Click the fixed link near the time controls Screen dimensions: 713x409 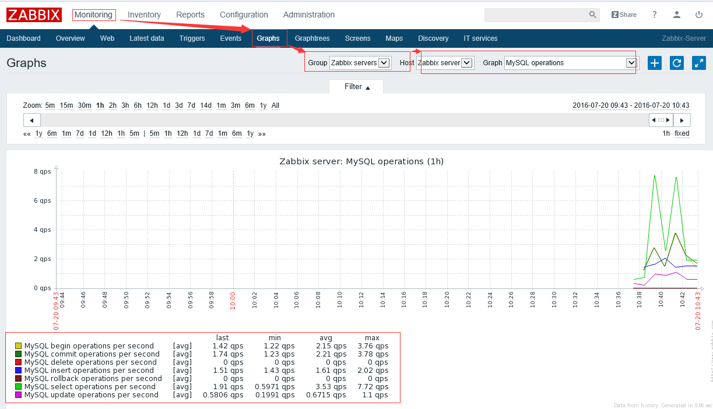(x=682, y=133)
